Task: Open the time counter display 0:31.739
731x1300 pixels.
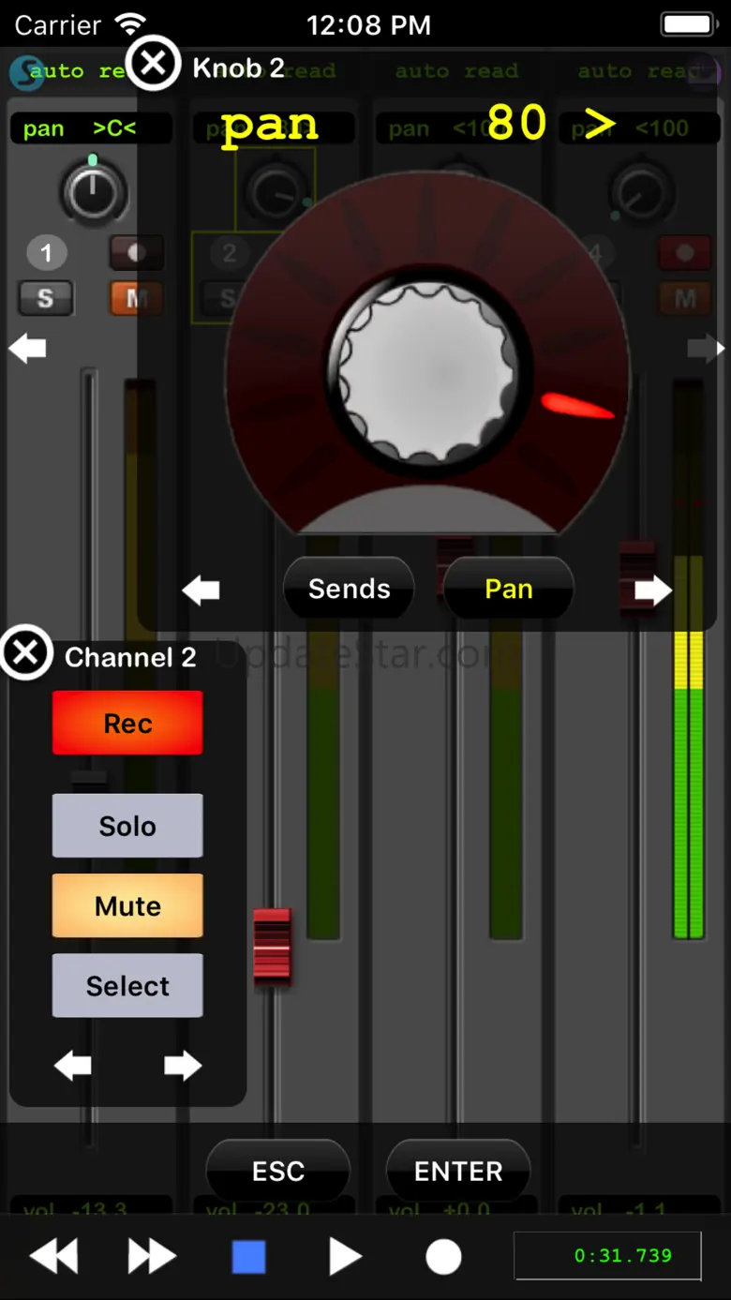Action: 607,1256
